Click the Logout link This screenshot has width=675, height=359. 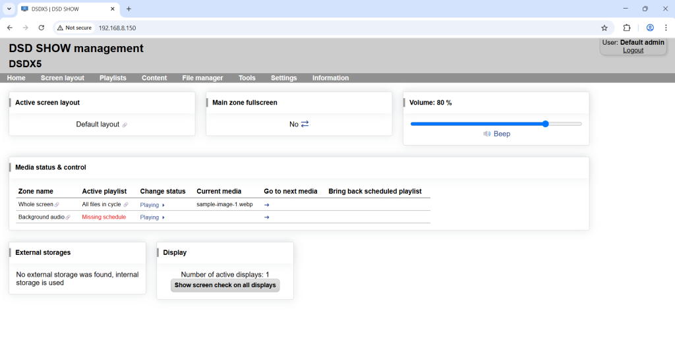pyautogui.click(x=633, y=50)
